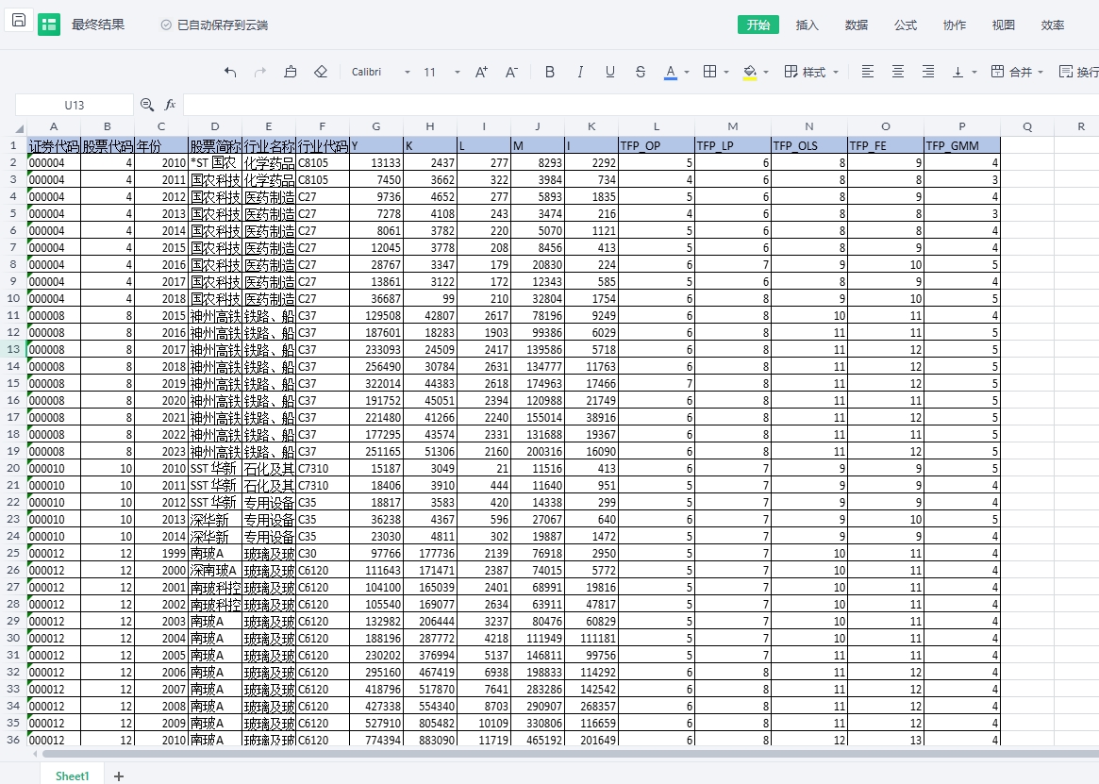Open the font size 11 dropdown
Screen dimensions: 1099x784
[442, 72]
